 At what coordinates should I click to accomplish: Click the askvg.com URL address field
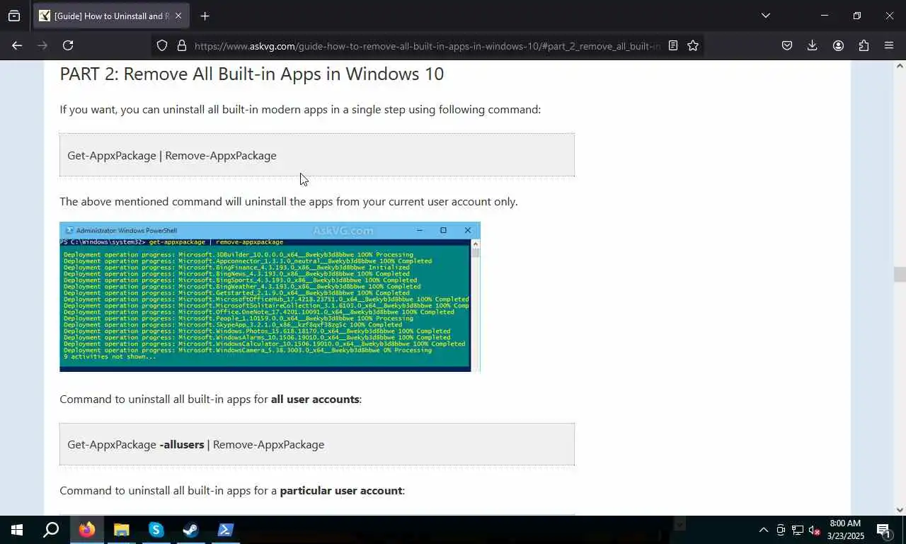[428, 45]
